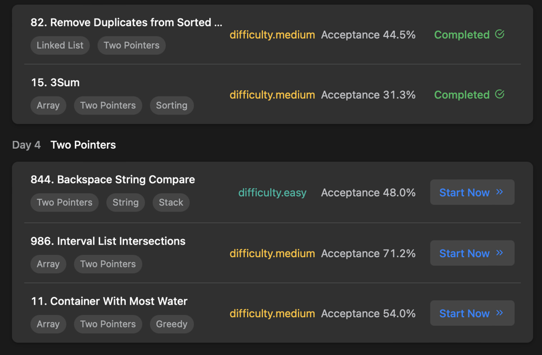Select the Greedy tag under problem 11

tap(172, 324)
